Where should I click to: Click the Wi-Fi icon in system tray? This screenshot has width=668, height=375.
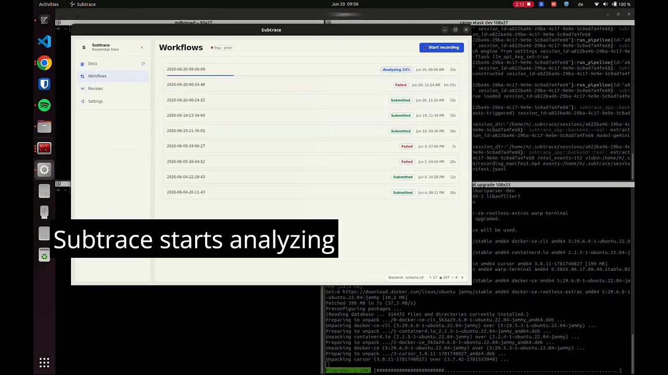(597, 4)
